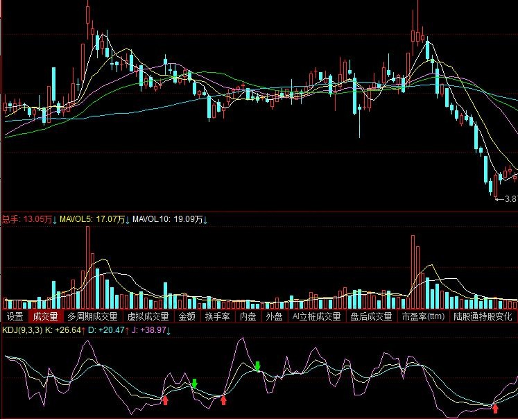Show the 市盈率(ttm) indicator
Viewport: 518px width, 419px height.
point(422,316)
